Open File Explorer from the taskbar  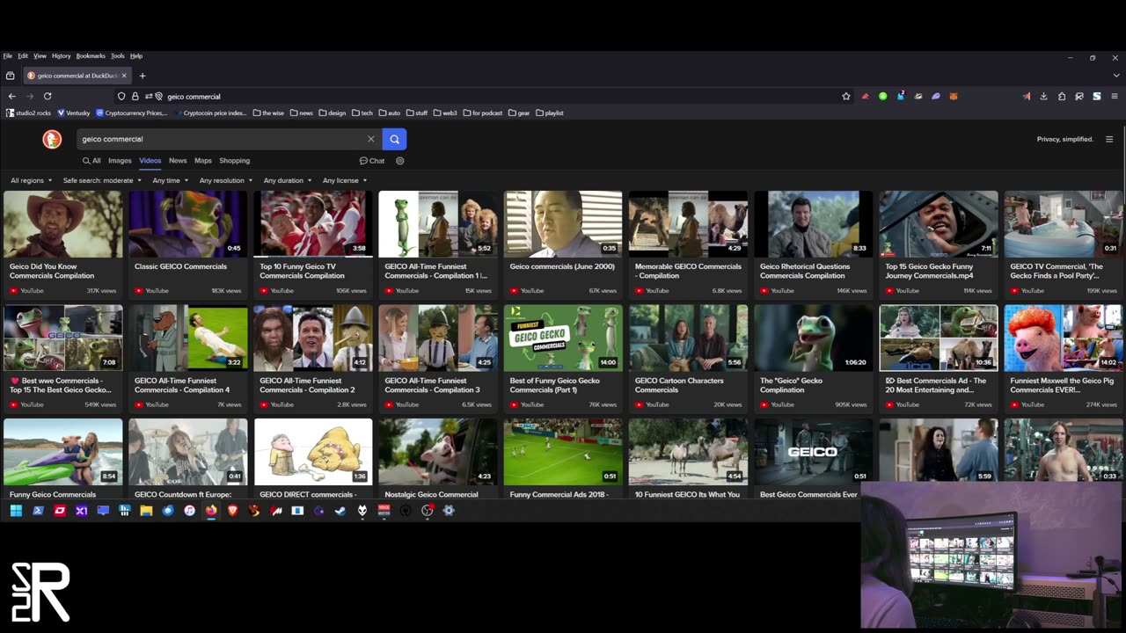[x=146, y=510]
